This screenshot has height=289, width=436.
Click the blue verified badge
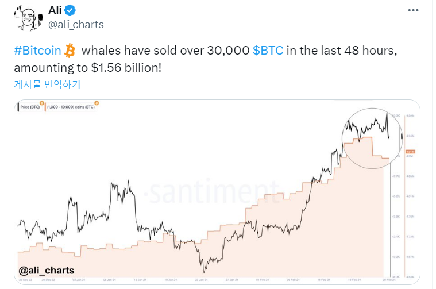click(71, 10)
